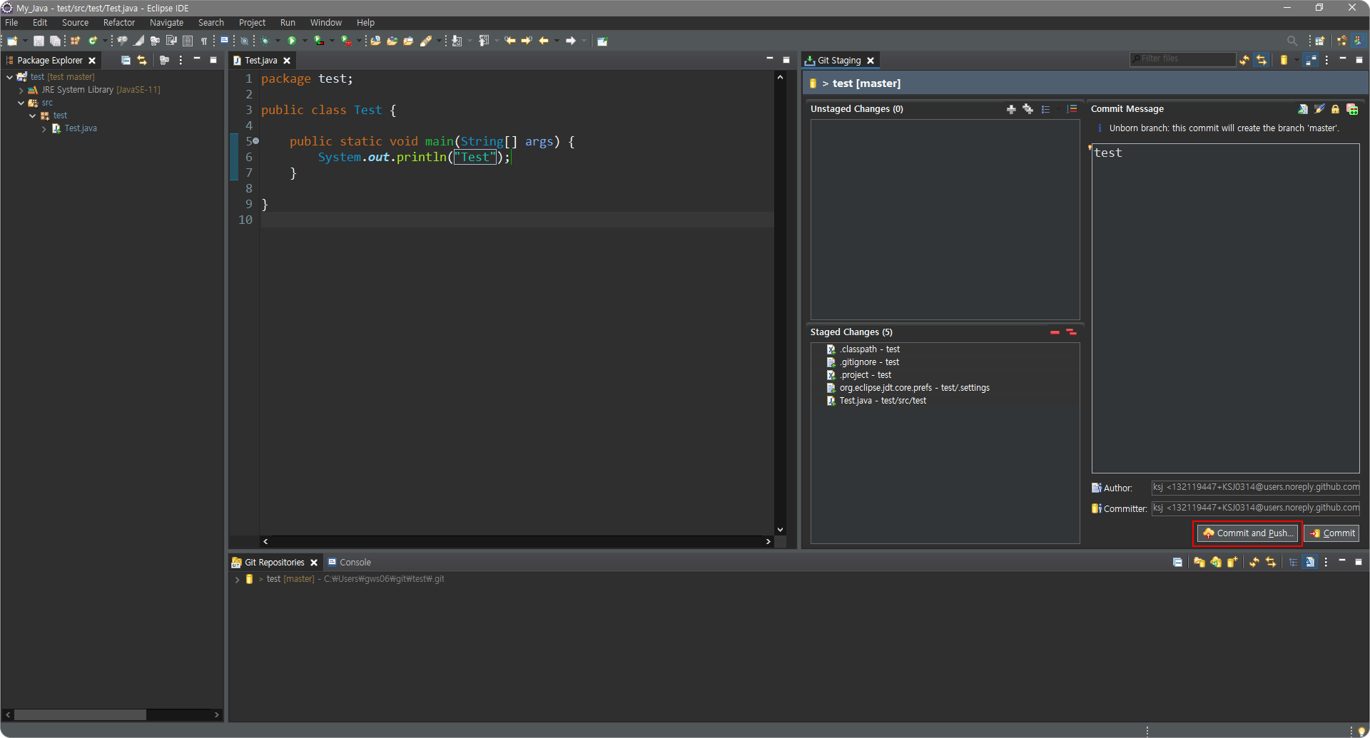Toggle Add Signed-off-by in Commit Message
The width and height of the screenshot is (1370, 738).
click(1319, 109)
